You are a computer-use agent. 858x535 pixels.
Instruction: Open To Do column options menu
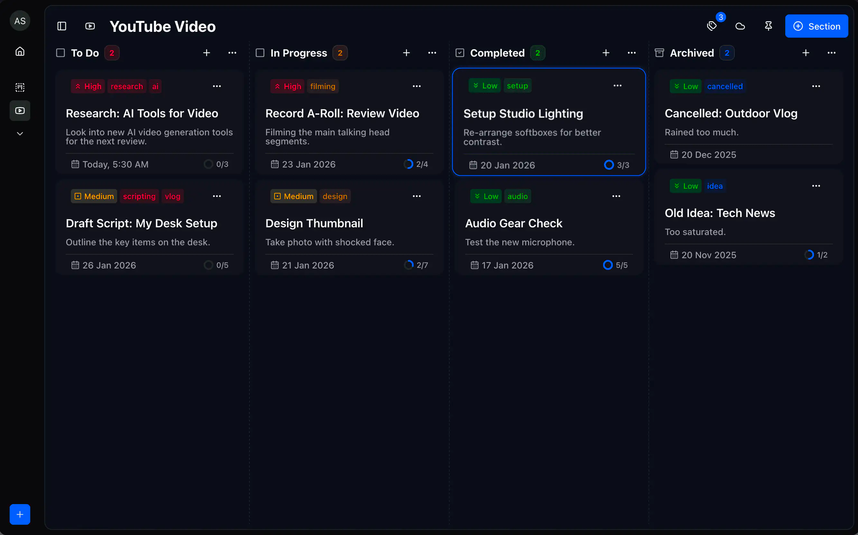232,53
